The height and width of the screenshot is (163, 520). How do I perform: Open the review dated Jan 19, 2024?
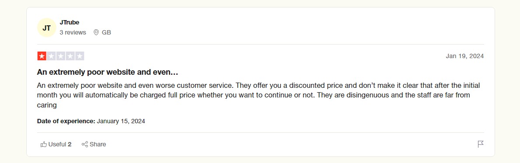tap(464, 56)
